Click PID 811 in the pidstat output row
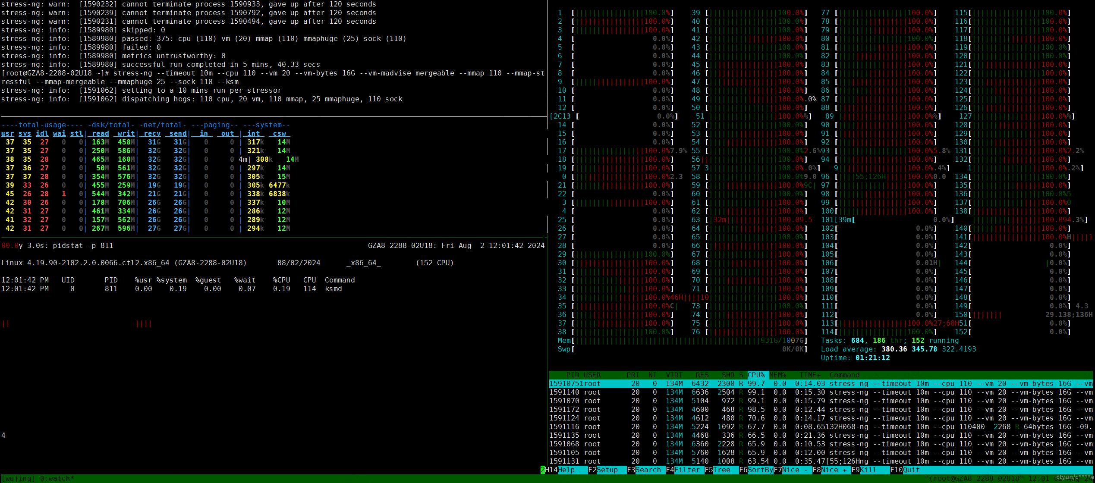Screen dimensions: 1095x483 click(111, 289)
